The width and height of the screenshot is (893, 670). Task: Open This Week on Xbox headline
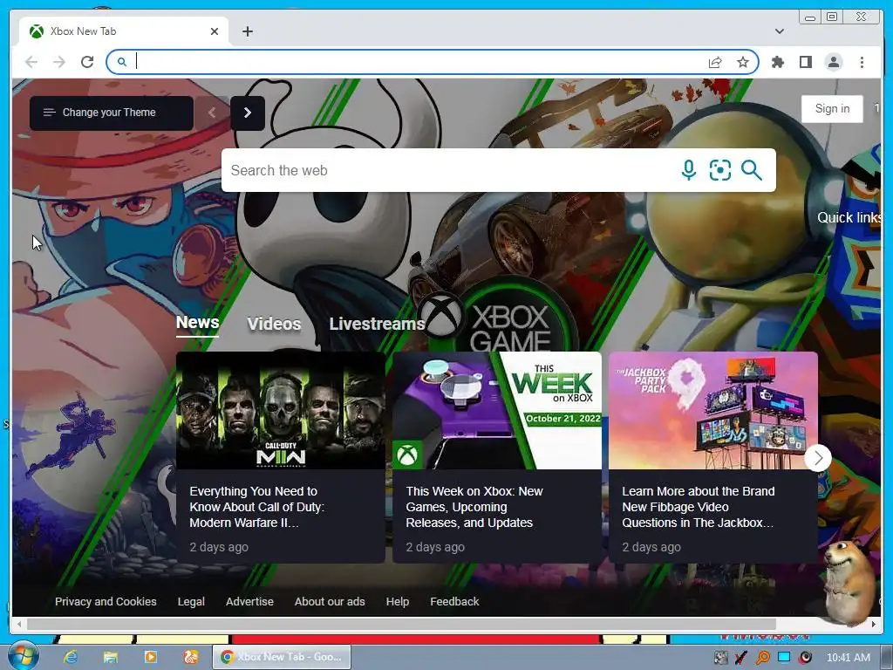point(474,507)
